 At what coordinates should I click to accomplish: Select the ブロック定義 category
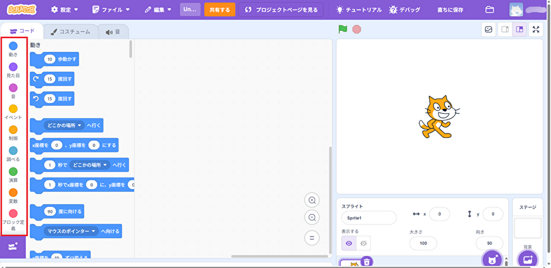pos(13,220)
